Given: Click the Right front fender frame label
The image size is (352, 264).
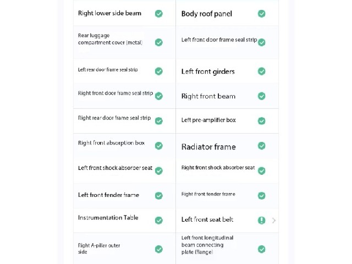Looking at the screenshot, I should tap(208, 194).
